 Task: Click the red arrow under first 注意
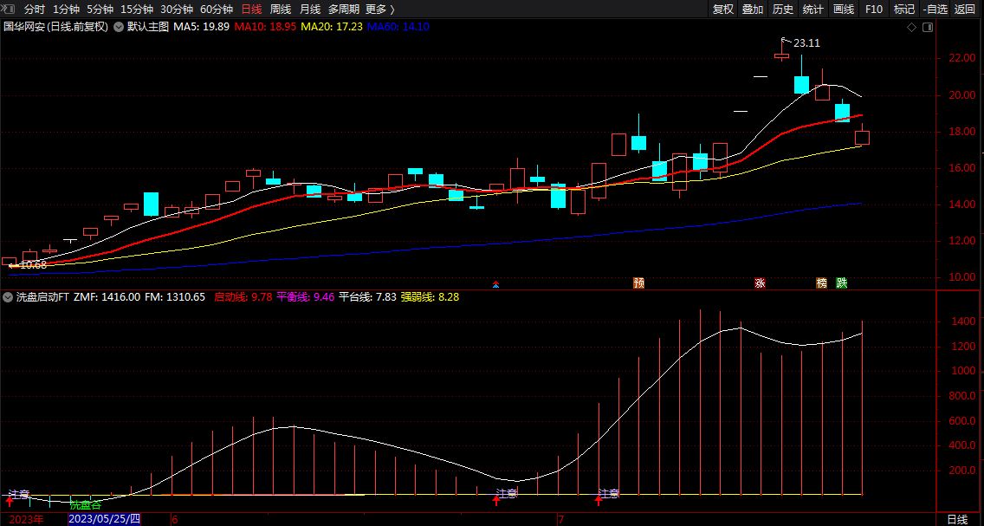9,501
